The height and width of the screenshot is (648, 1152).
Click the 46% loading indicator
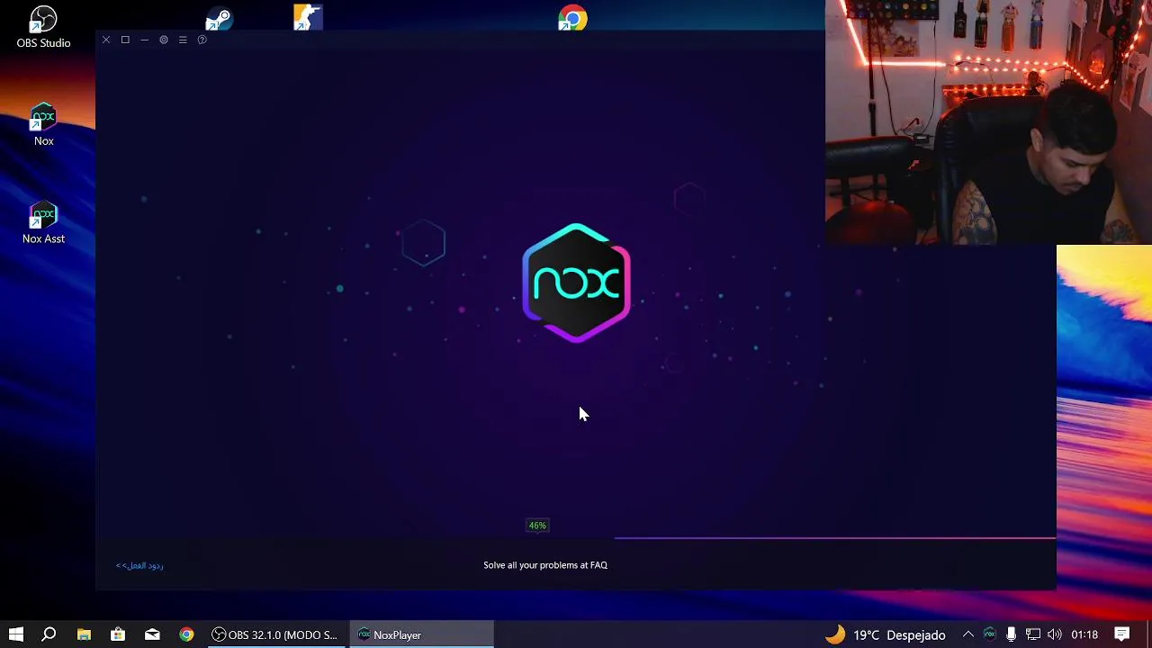[537, 526]
